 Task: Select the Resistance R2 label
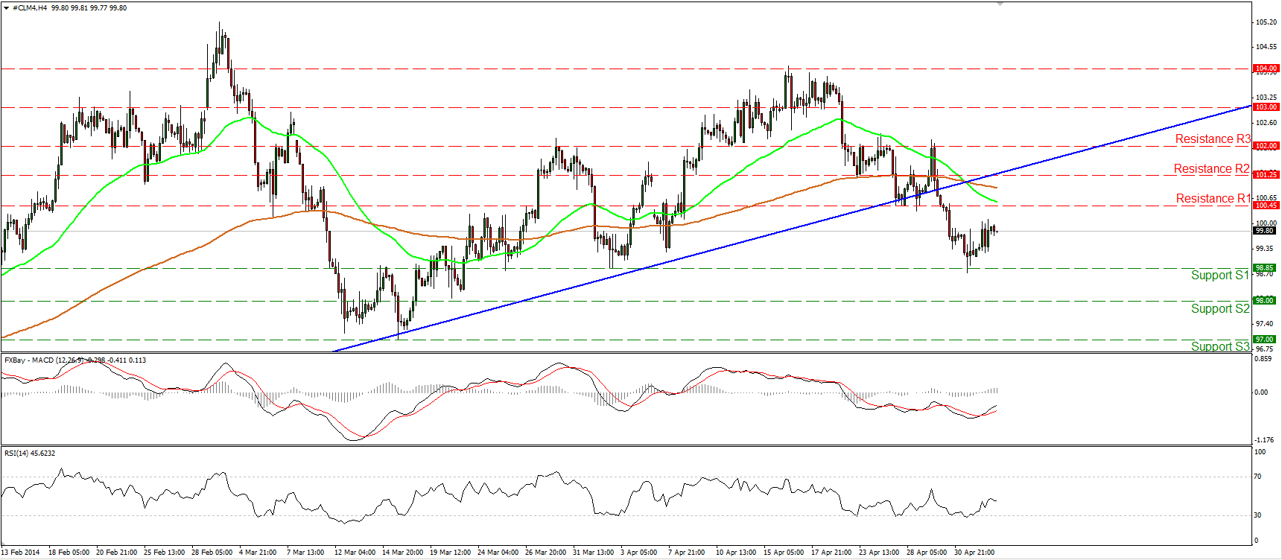[x=1212, y=168]
